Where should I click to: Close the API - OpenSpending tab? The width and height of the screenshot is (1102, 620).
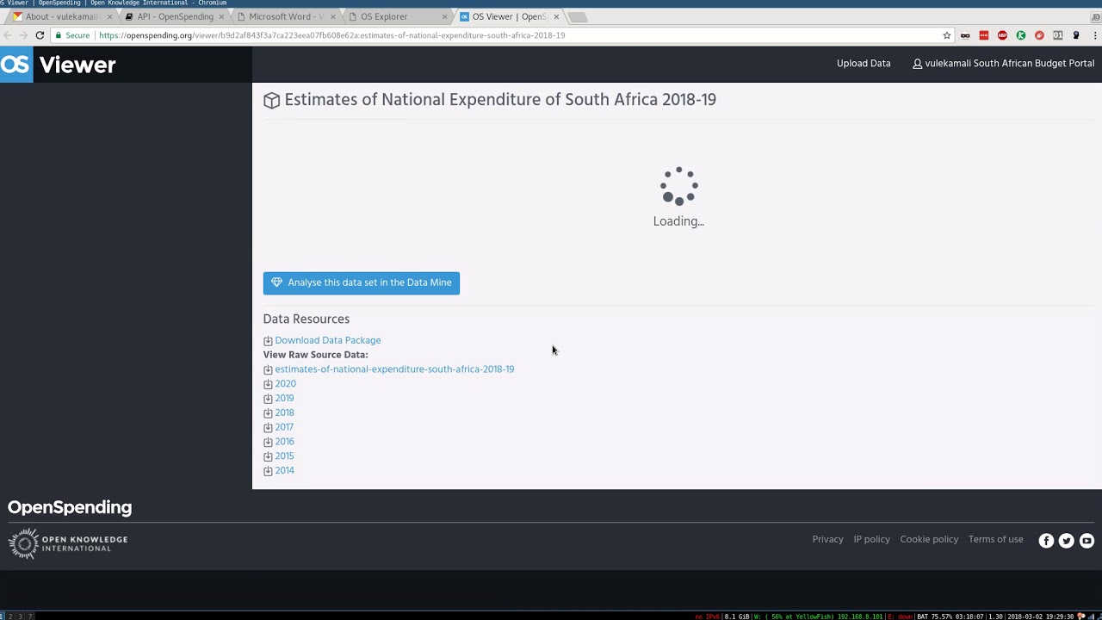[x=221, y=17]
